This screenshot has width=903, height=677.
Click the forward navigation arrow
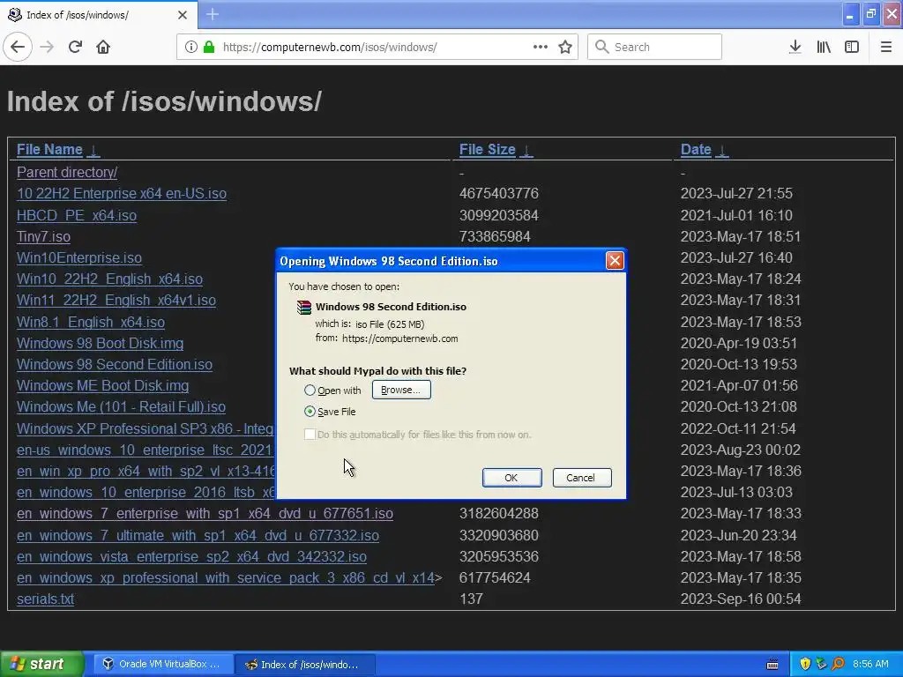pyautogui.click(x=47, y=47)
